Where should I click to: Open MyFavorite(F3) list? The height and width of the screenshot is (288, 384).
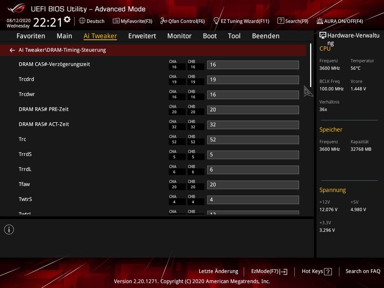[132, 21]
